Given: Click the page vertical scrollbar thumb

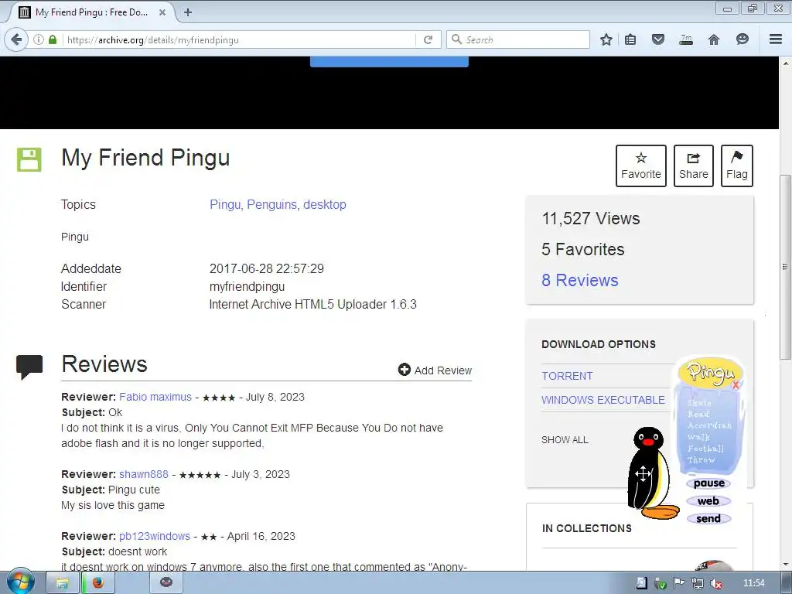Looking at the screenshot, I should coord(785,267).
